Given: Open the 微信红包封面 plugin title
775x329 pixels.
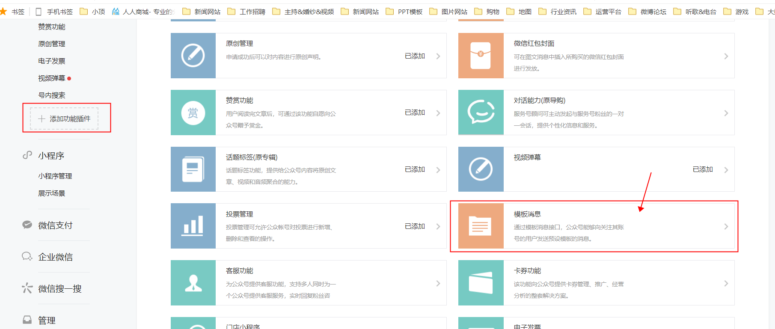Looking at the screenshot, I should point(534,43).
